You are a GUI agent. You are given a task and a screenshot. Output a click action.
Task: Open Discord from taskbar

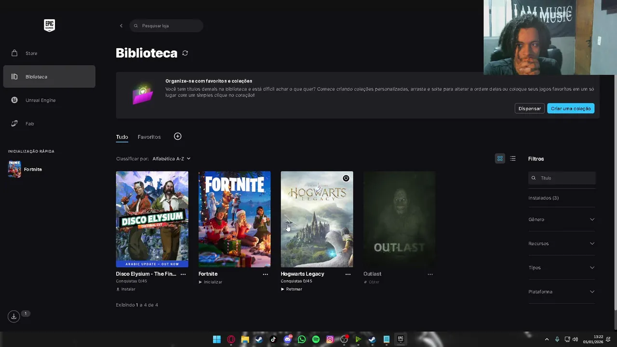[288, 339]
